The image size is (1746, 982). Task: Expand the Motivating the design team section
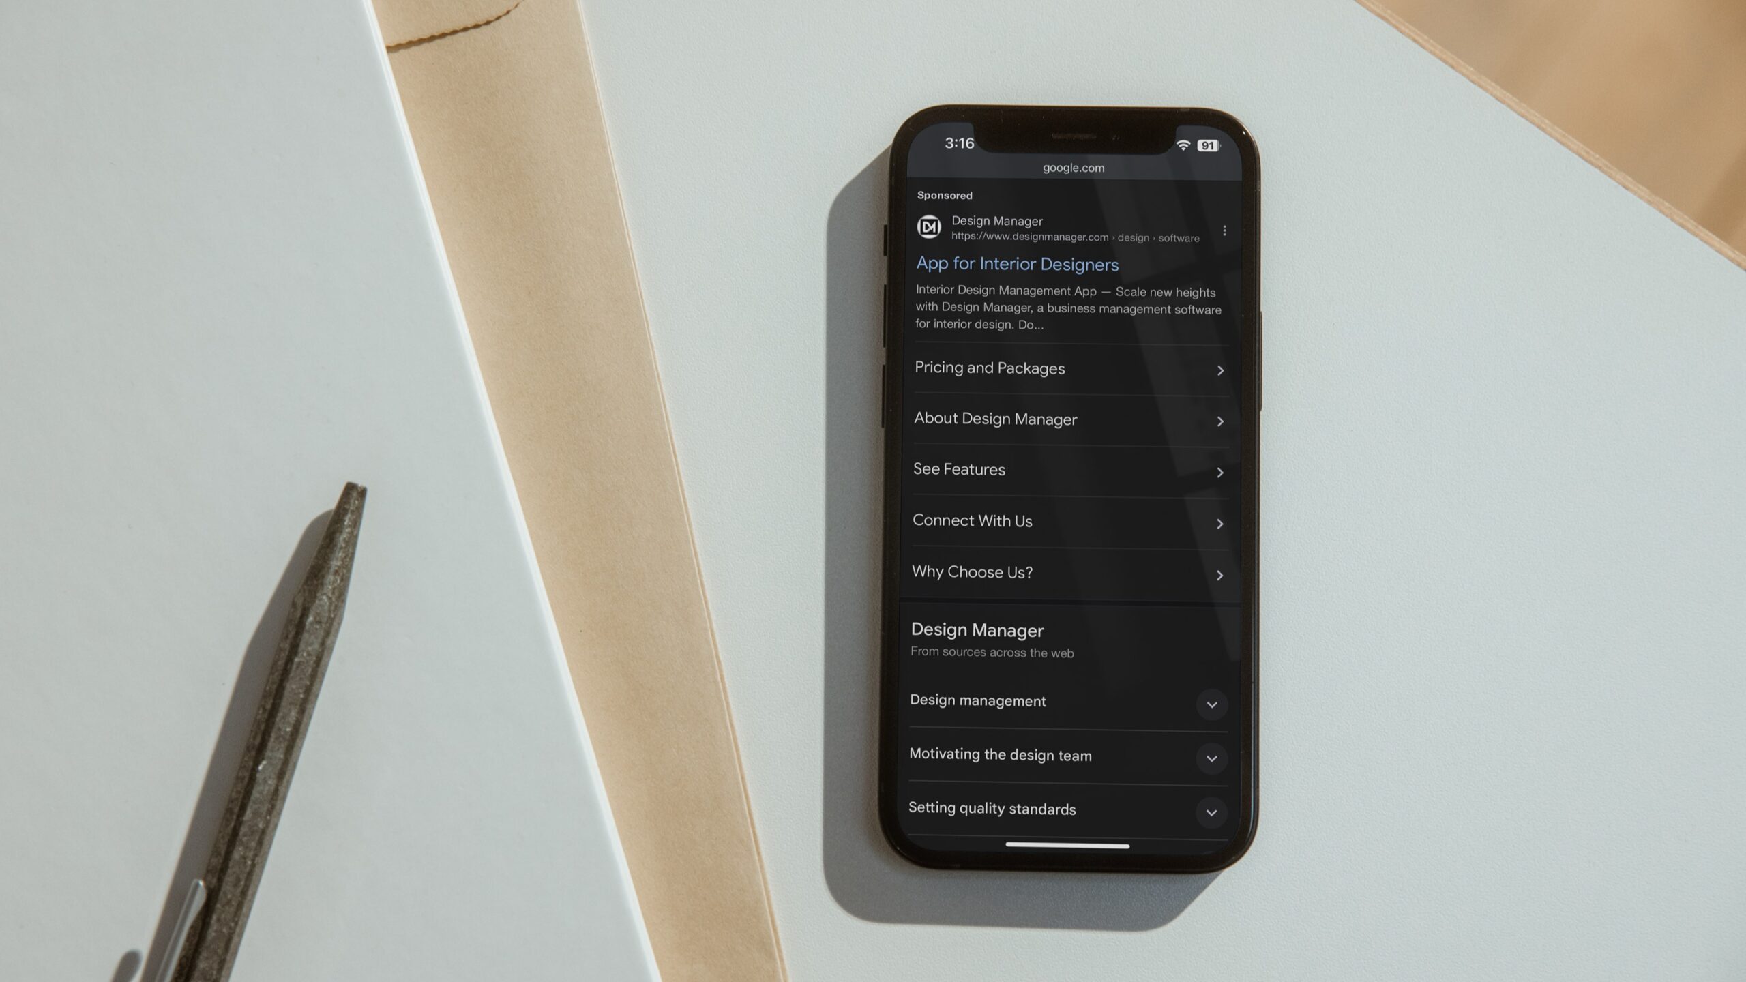tap(1210, 756)
